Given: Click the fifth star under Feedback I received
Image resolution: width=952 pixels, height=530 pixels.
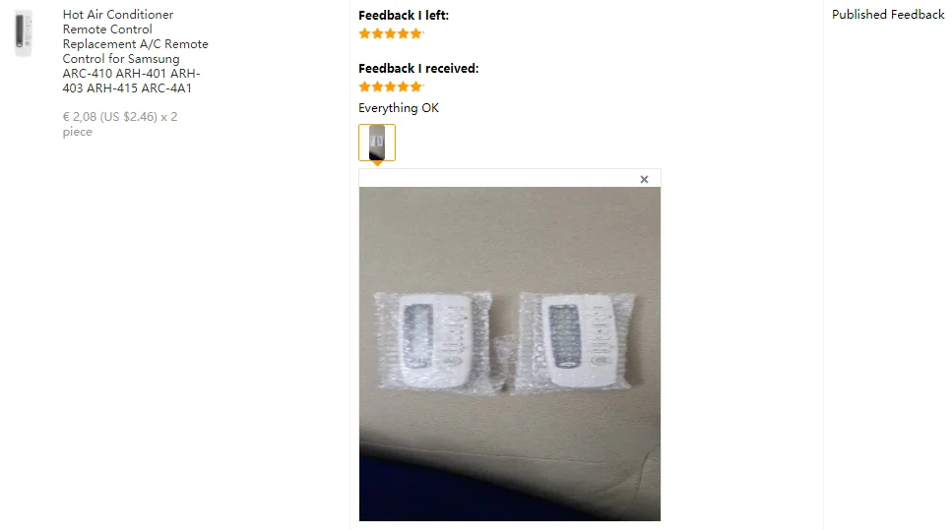Looking at the screenshot, I should pyautogui.click(x=415, y=87).
